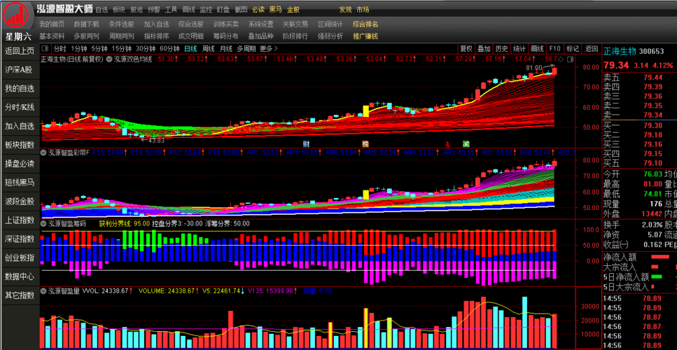Open 训练买卖 in the toolbar
The width and height of the screenshot is (677, 350).
click(x=226, y=24)
